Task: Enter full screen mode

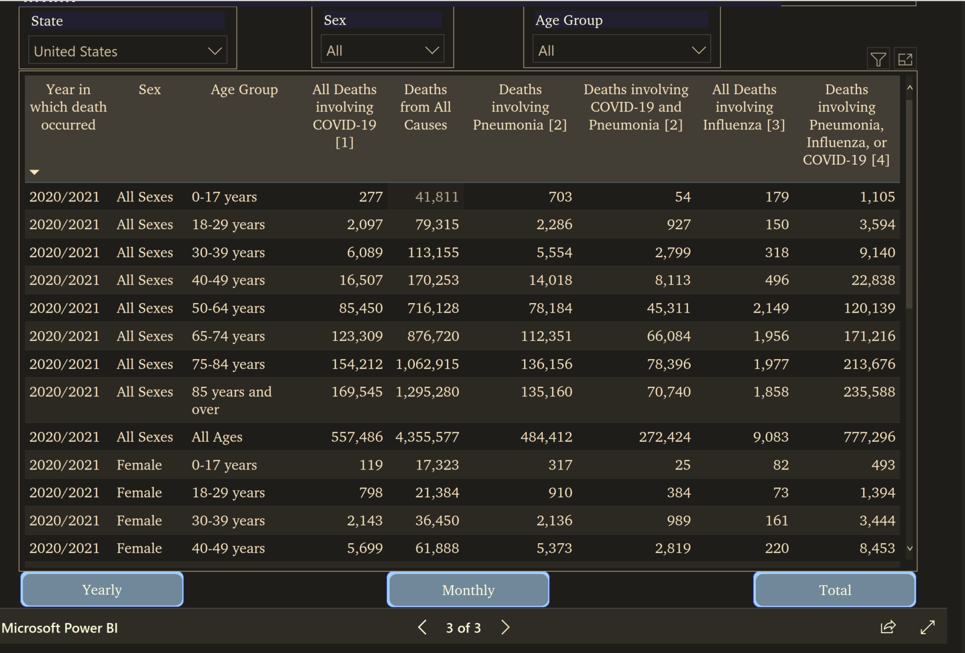Action: (928, 628)
